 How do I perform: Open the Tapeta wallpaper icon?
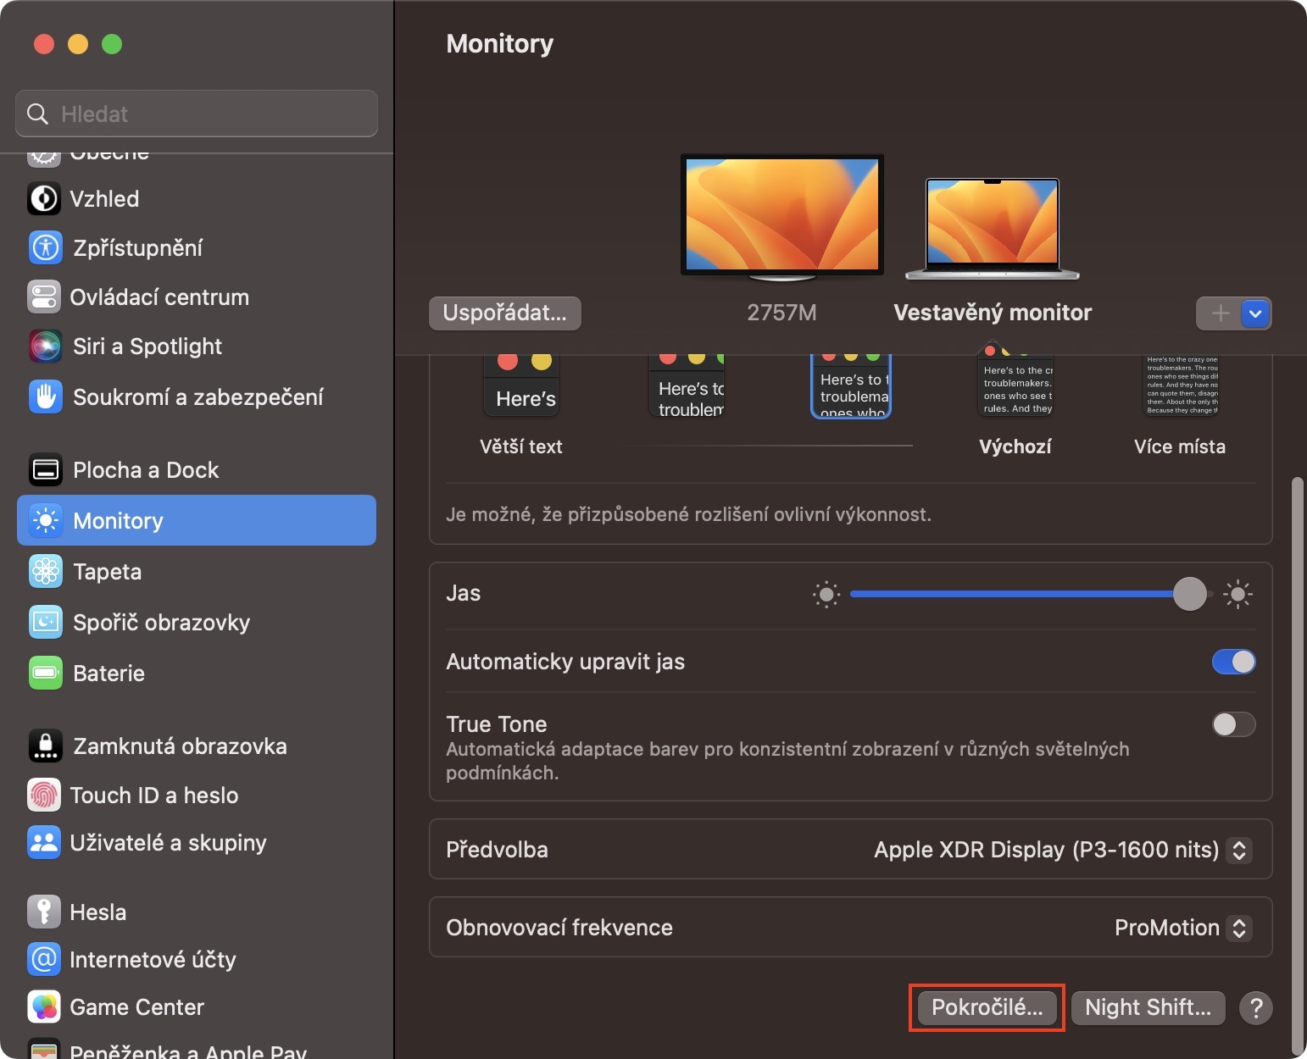coord(45,572)
